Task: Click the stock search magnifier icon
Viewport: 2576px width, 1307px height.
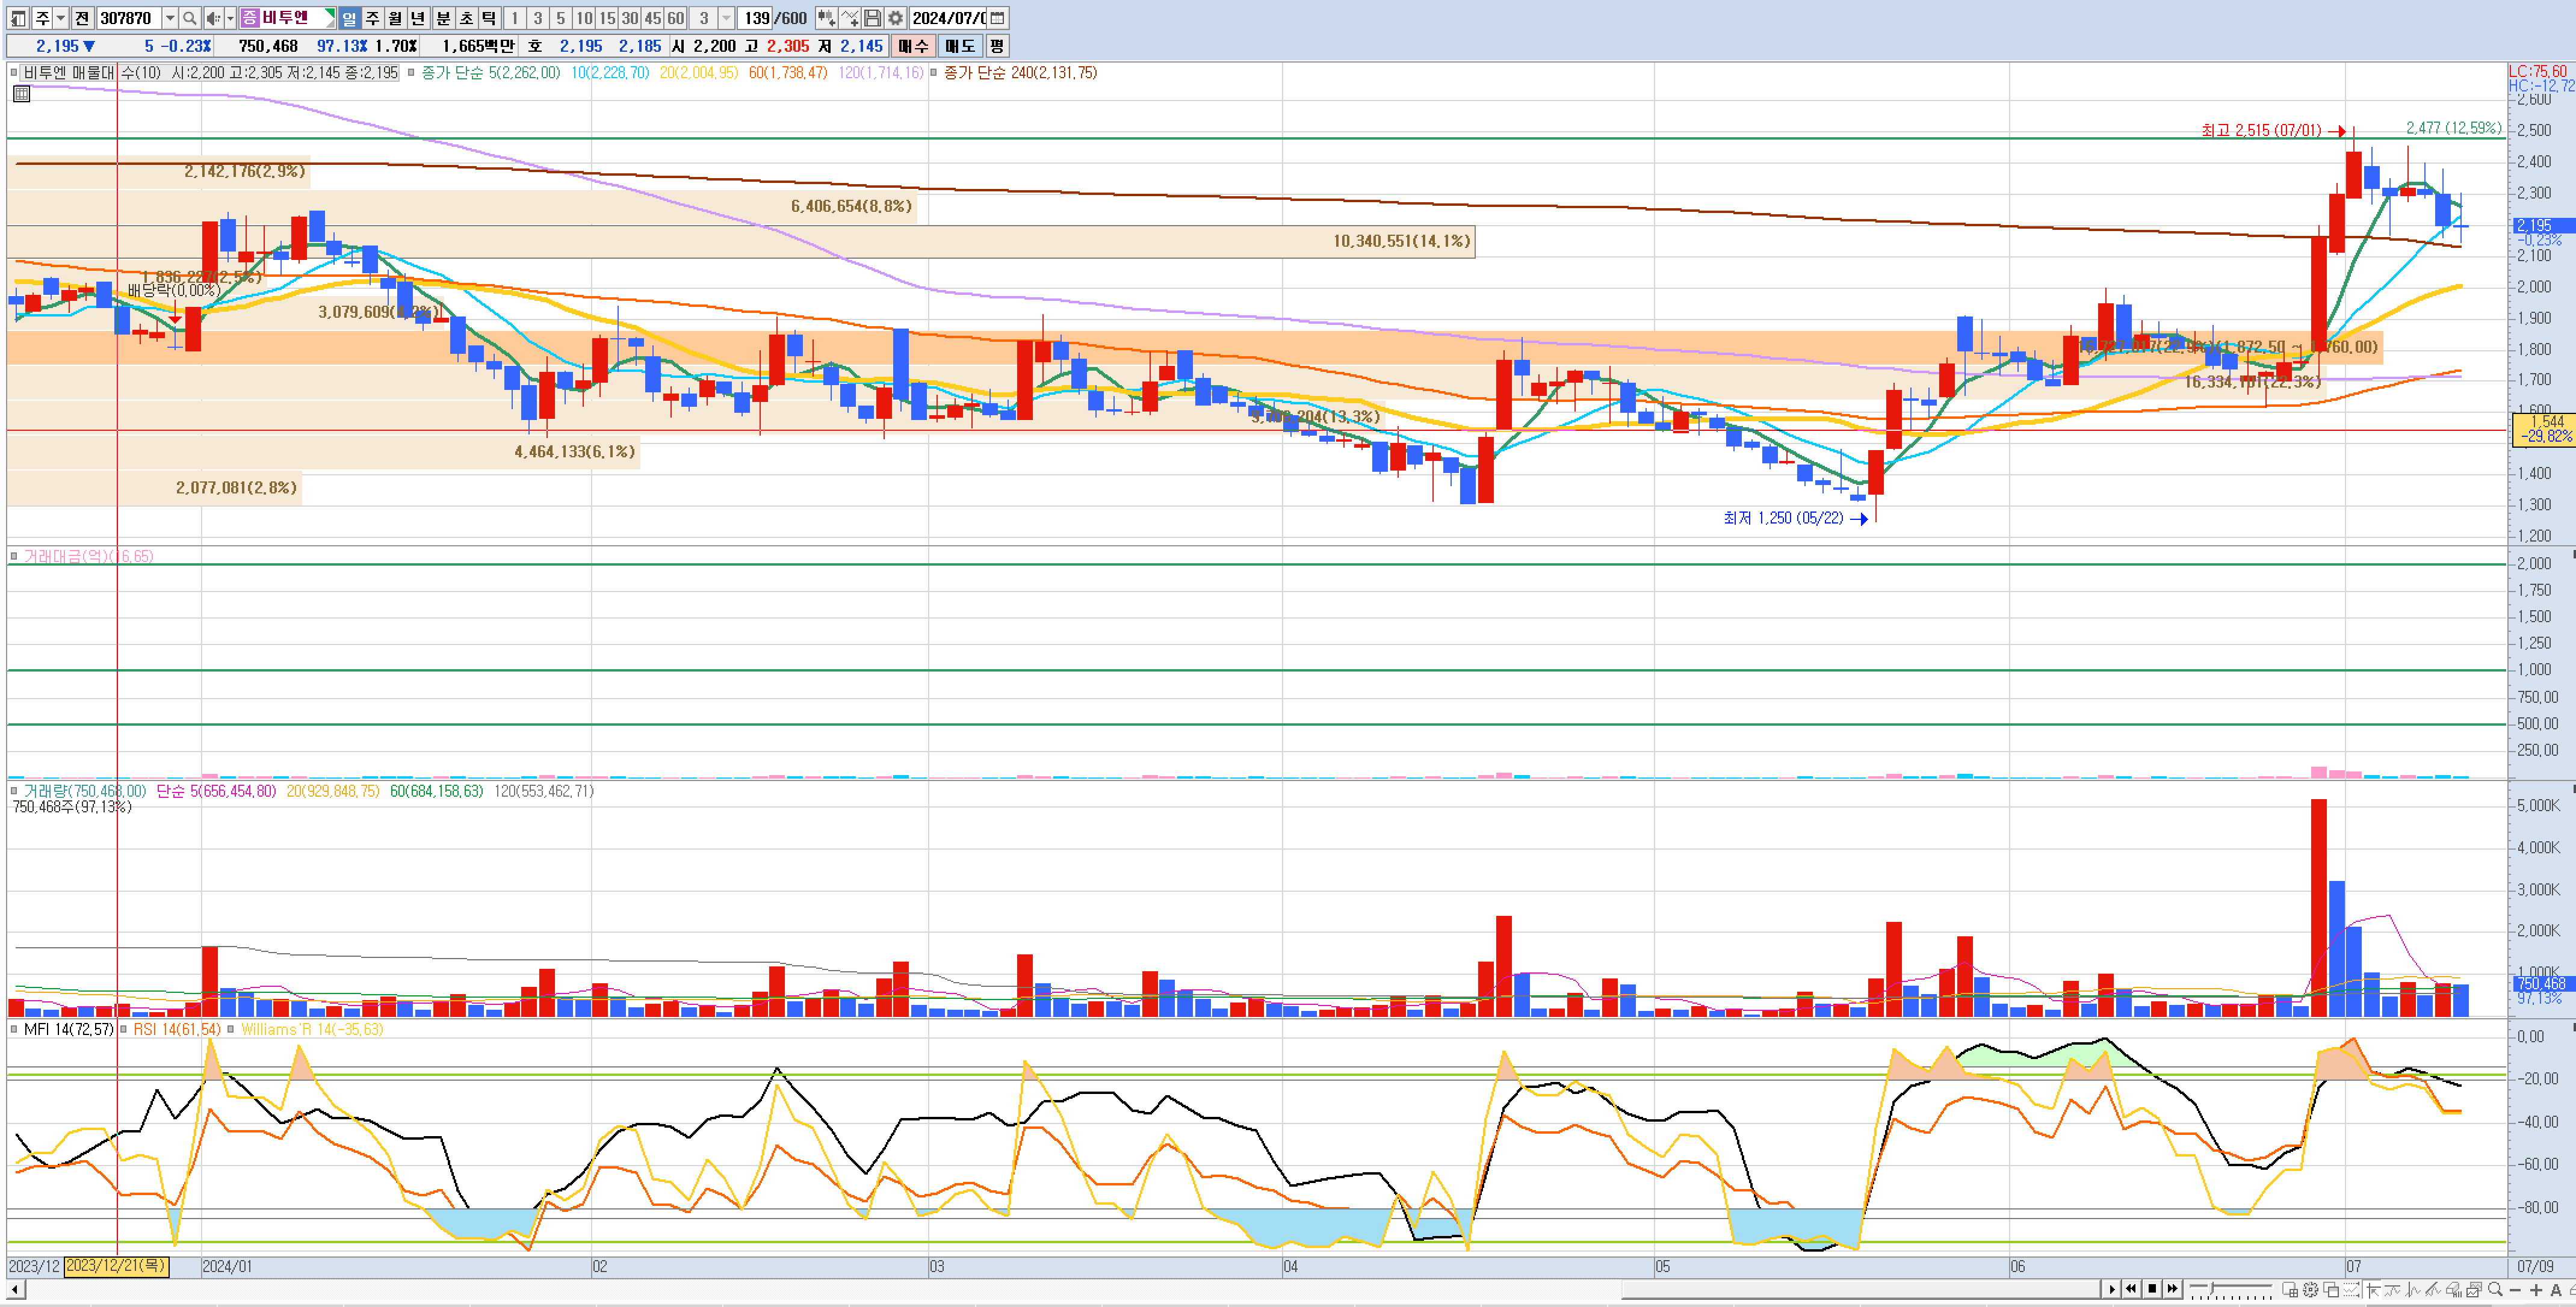Action: point(189,18)
